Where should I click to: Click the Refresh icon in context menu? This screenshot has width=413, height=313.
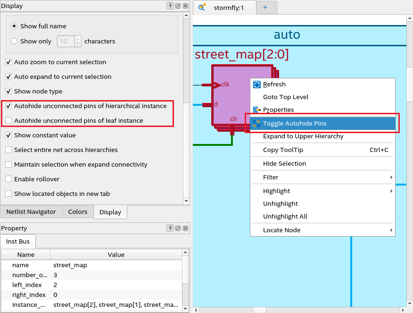pos(257,85)
